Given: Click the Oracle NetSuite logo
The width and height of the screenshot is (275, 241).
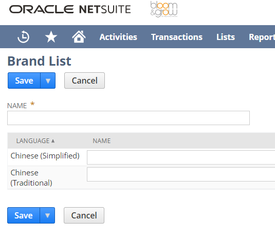Looking at the screenshot, I should pos(70,9).
